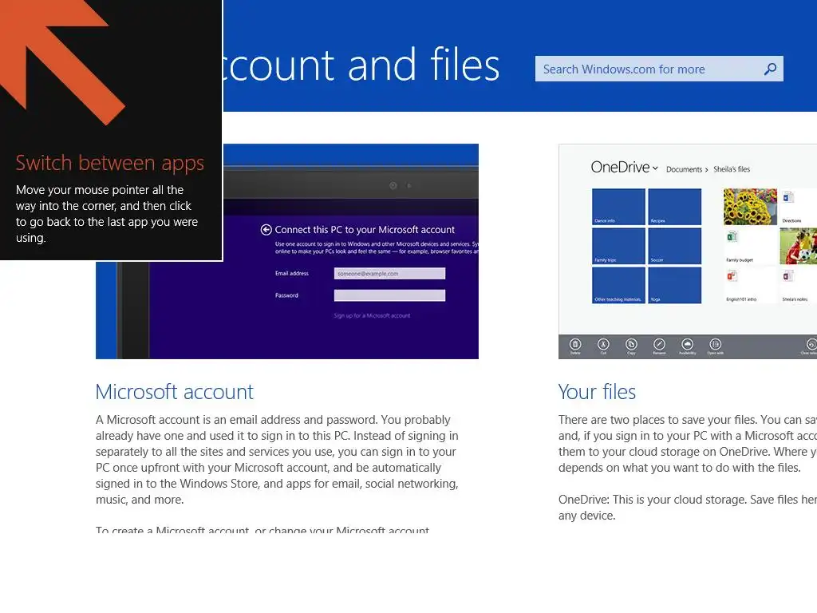
Task: Open the Soccer folder tile
Action: (x=675, y=246)
